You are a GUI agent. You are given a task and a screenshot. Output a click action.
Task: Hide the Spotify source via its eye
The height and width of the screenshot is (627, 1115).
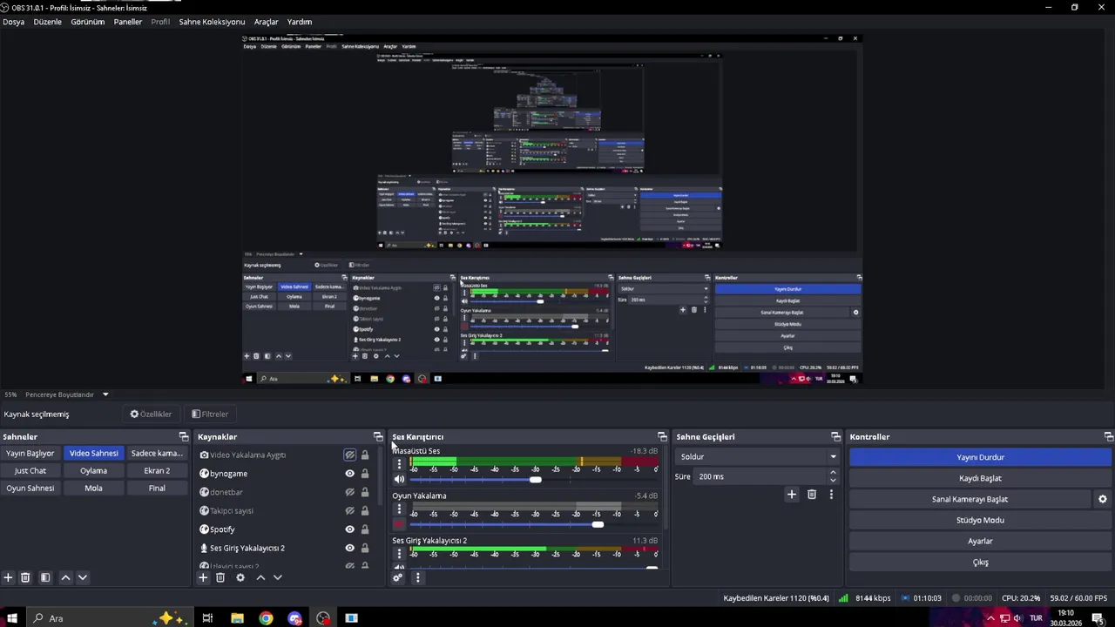coord(350,529)
